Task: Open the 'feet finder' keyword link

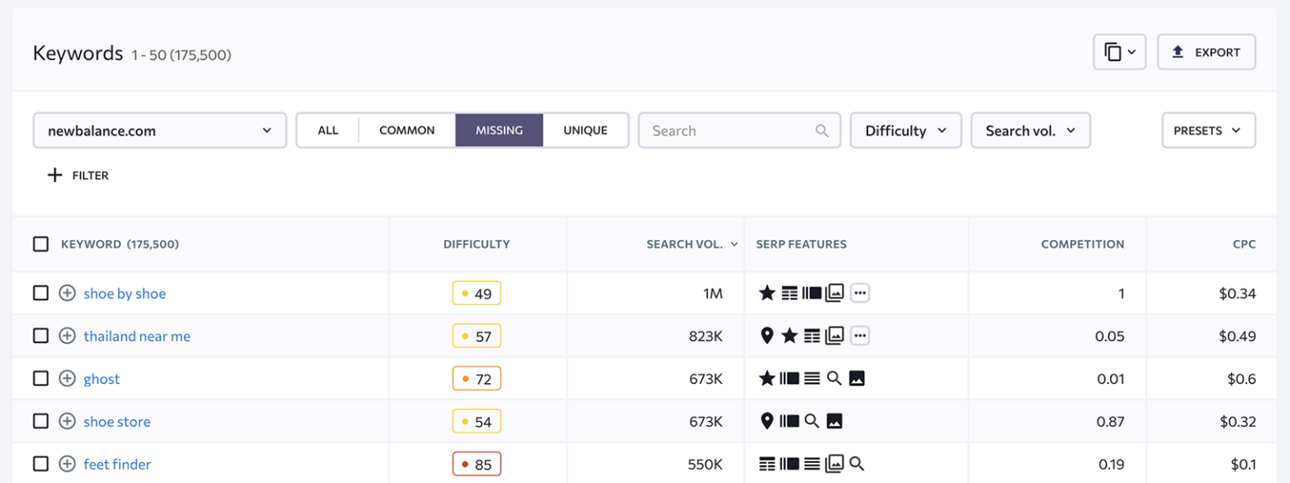Action: click(118, 464)
